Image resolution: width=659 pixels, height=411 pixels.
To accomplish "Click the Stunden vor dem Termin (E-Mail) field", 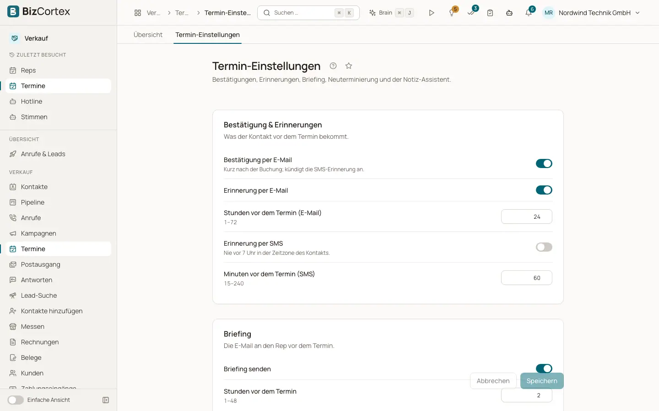I will (x=527, y=216).
